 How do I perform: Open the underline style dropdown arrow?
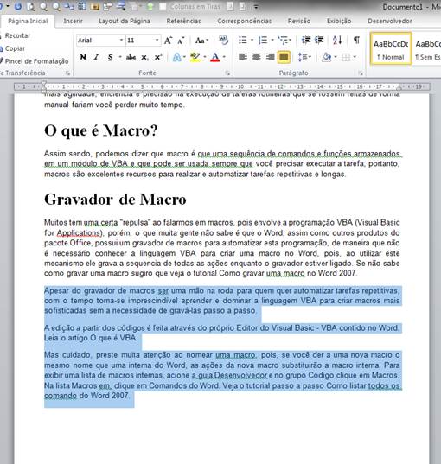(x=120, y=57)
